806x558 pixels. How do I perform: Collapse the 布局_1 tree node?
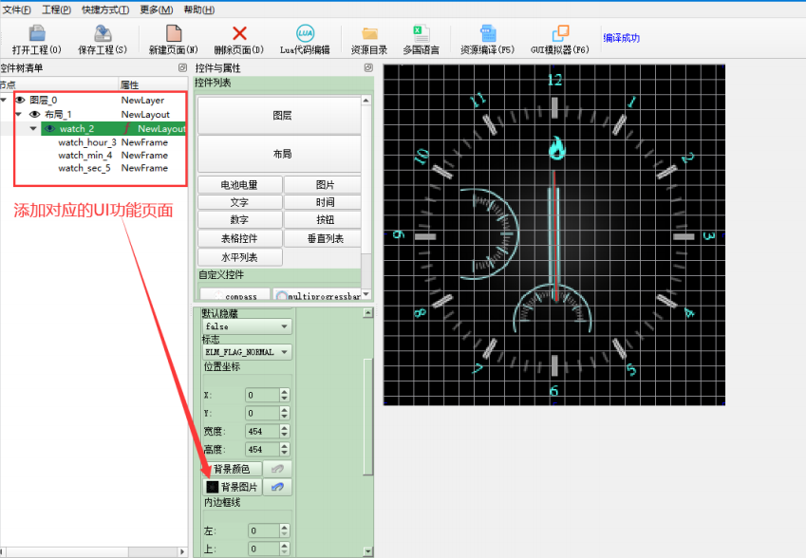pyautogui.click(x=19, y=114)
